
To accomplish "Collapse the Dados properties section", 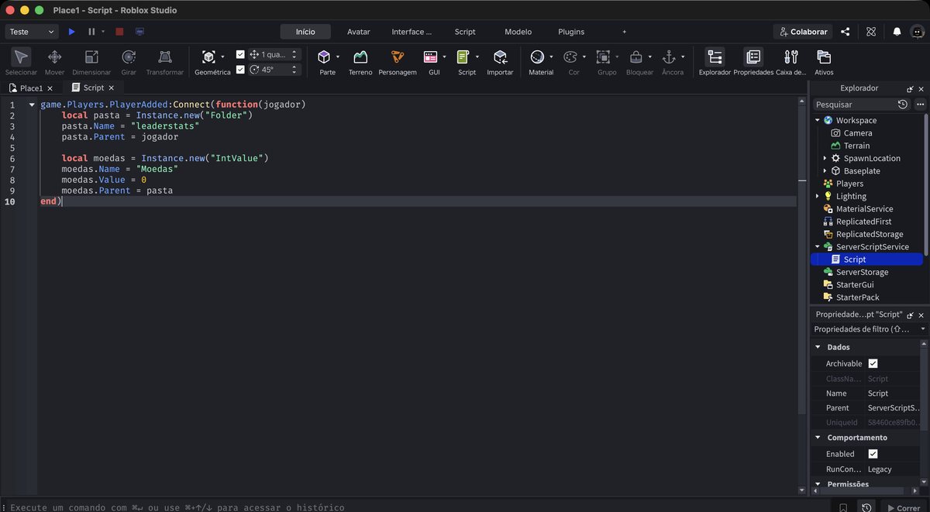I will click(x=817, y=347).
